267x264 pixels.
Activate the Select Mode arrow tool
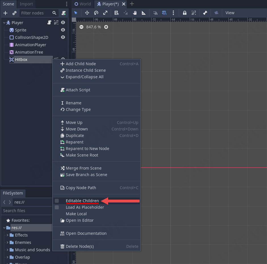pyautogui.click(x=76, y=13)
